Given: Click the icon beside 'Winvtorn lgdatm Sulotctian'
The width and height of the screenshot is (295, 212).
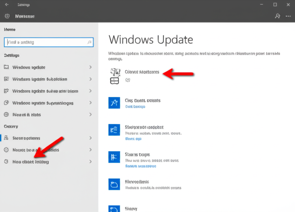Looking at the screenshot, I should pos(6,79).
